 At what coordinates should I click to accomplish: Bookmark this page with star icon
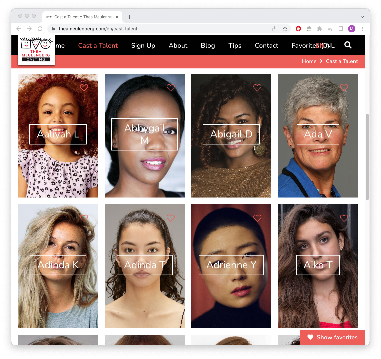tap(285, 29)
